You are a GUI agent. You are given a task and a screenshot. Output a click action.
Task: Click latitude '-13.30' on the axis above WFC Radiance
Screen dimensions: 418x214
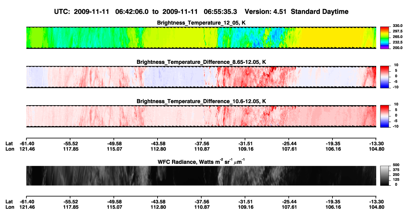click(x=376, y=143)
